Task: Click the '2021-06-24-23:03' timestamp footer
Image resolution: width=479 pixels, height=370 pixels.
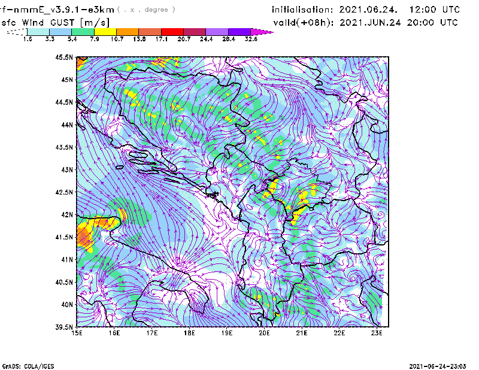Action: (438, 366)
